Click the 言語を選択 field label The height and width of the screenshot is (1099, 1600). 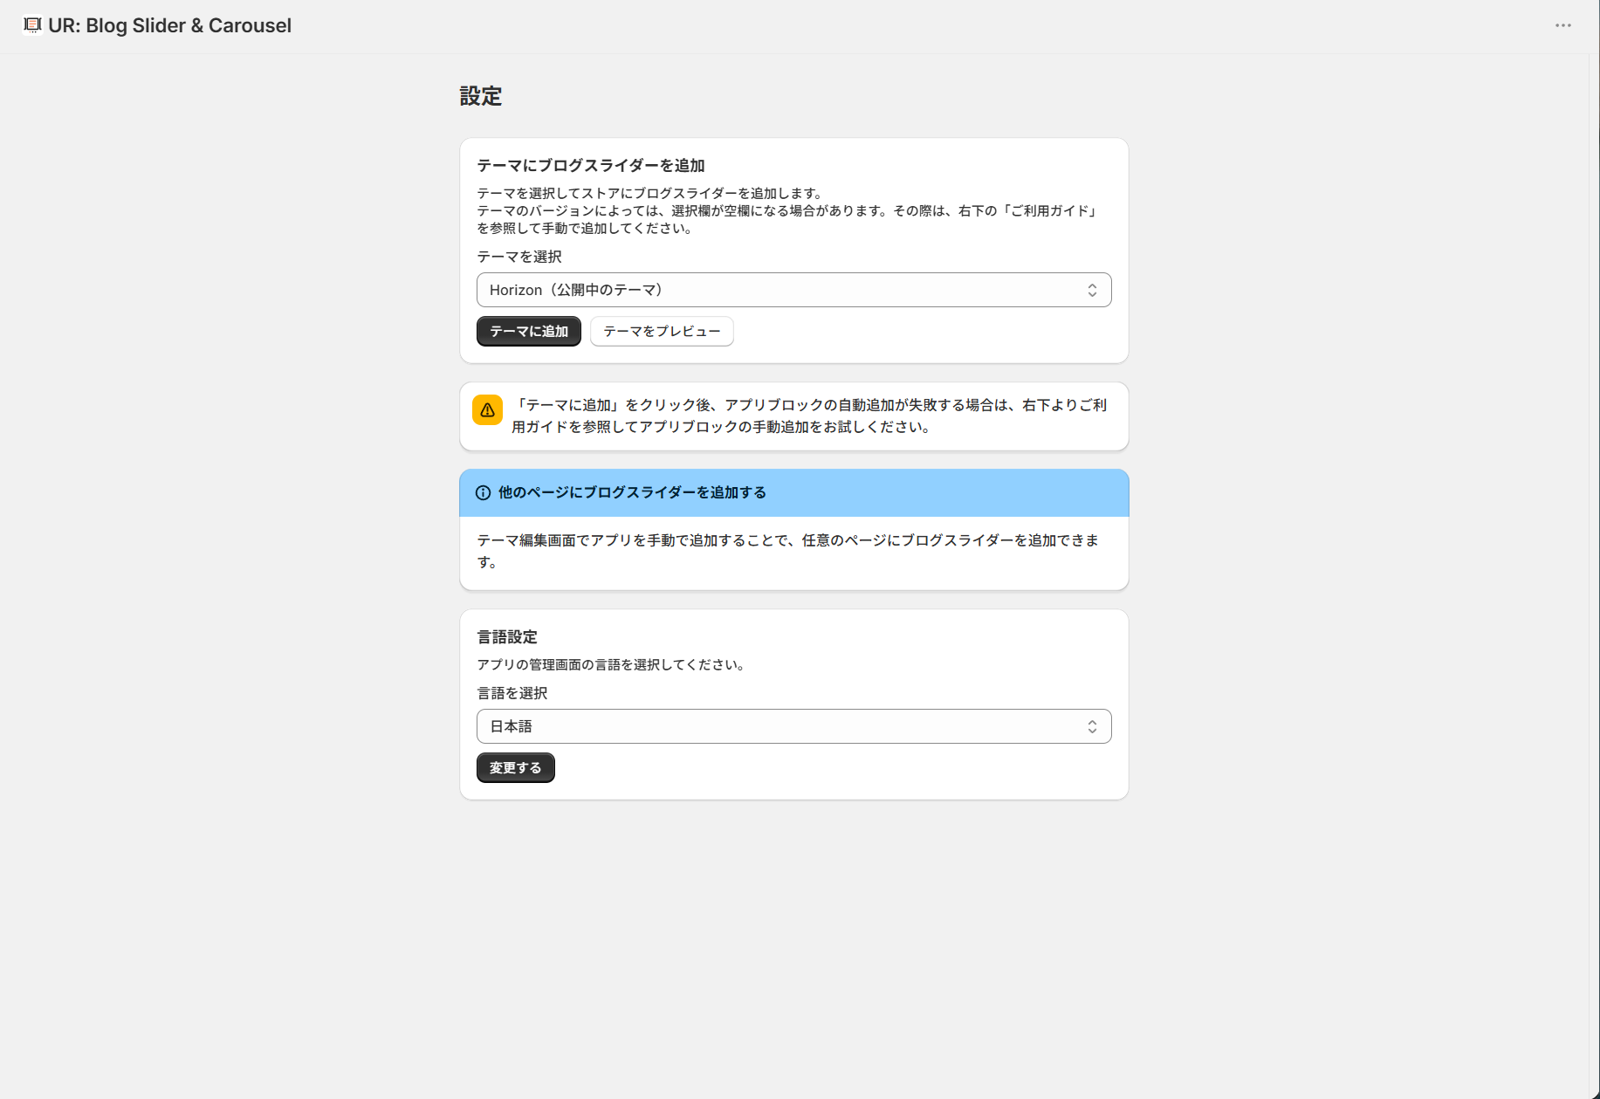[512, 693]
